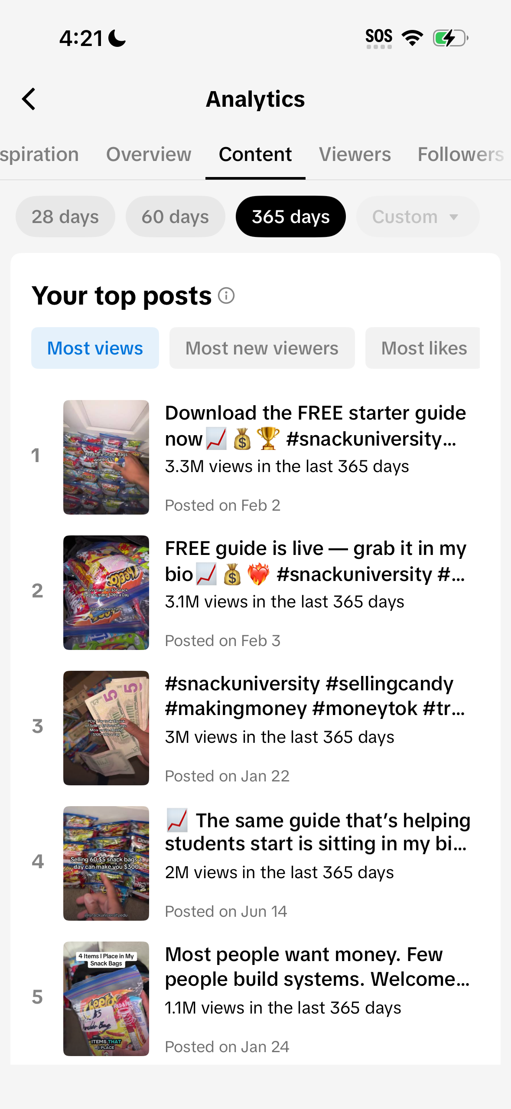
Task: Tap the Do Not Disturb moon icon
Action: point(117,38)
